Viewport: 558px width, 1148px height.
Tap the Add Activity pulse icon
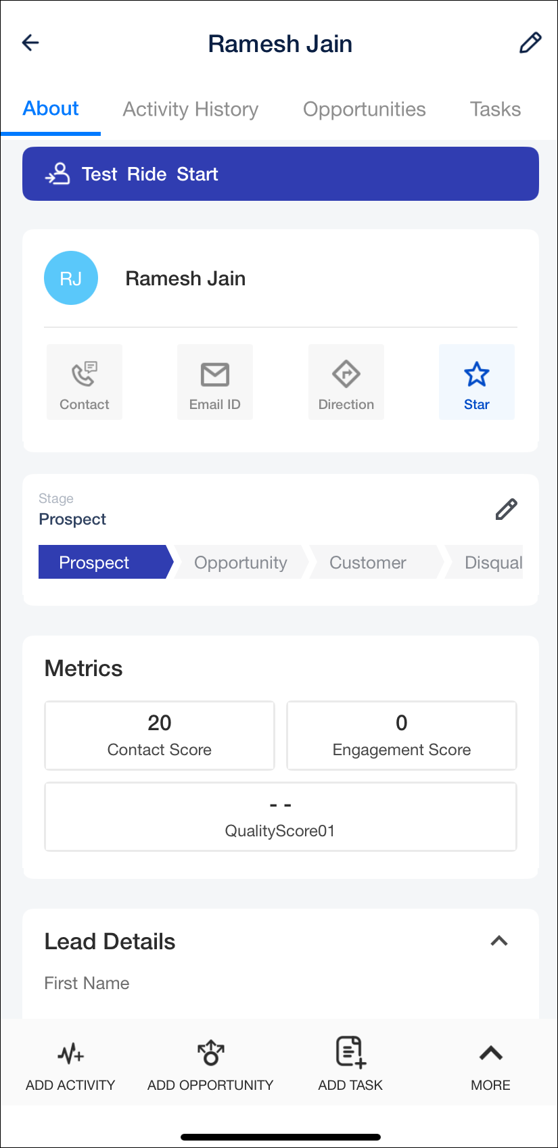coord(70,1053)
